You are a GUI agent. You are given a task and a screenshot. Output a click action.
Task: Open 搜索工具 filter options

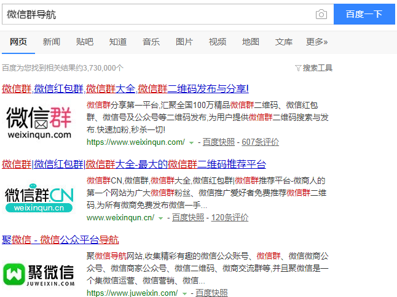tap(318, 67)
